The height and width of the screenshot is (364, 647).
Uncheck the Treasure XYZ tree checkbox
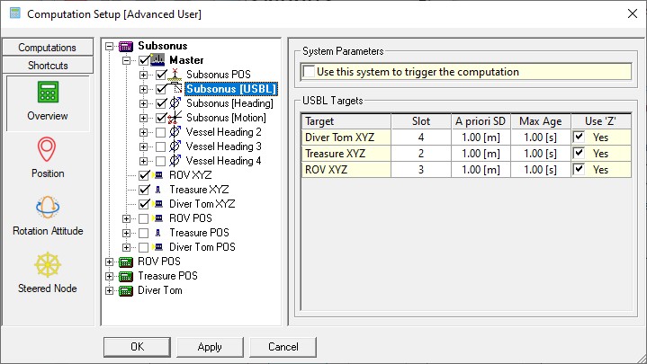[x=144, y=190]
